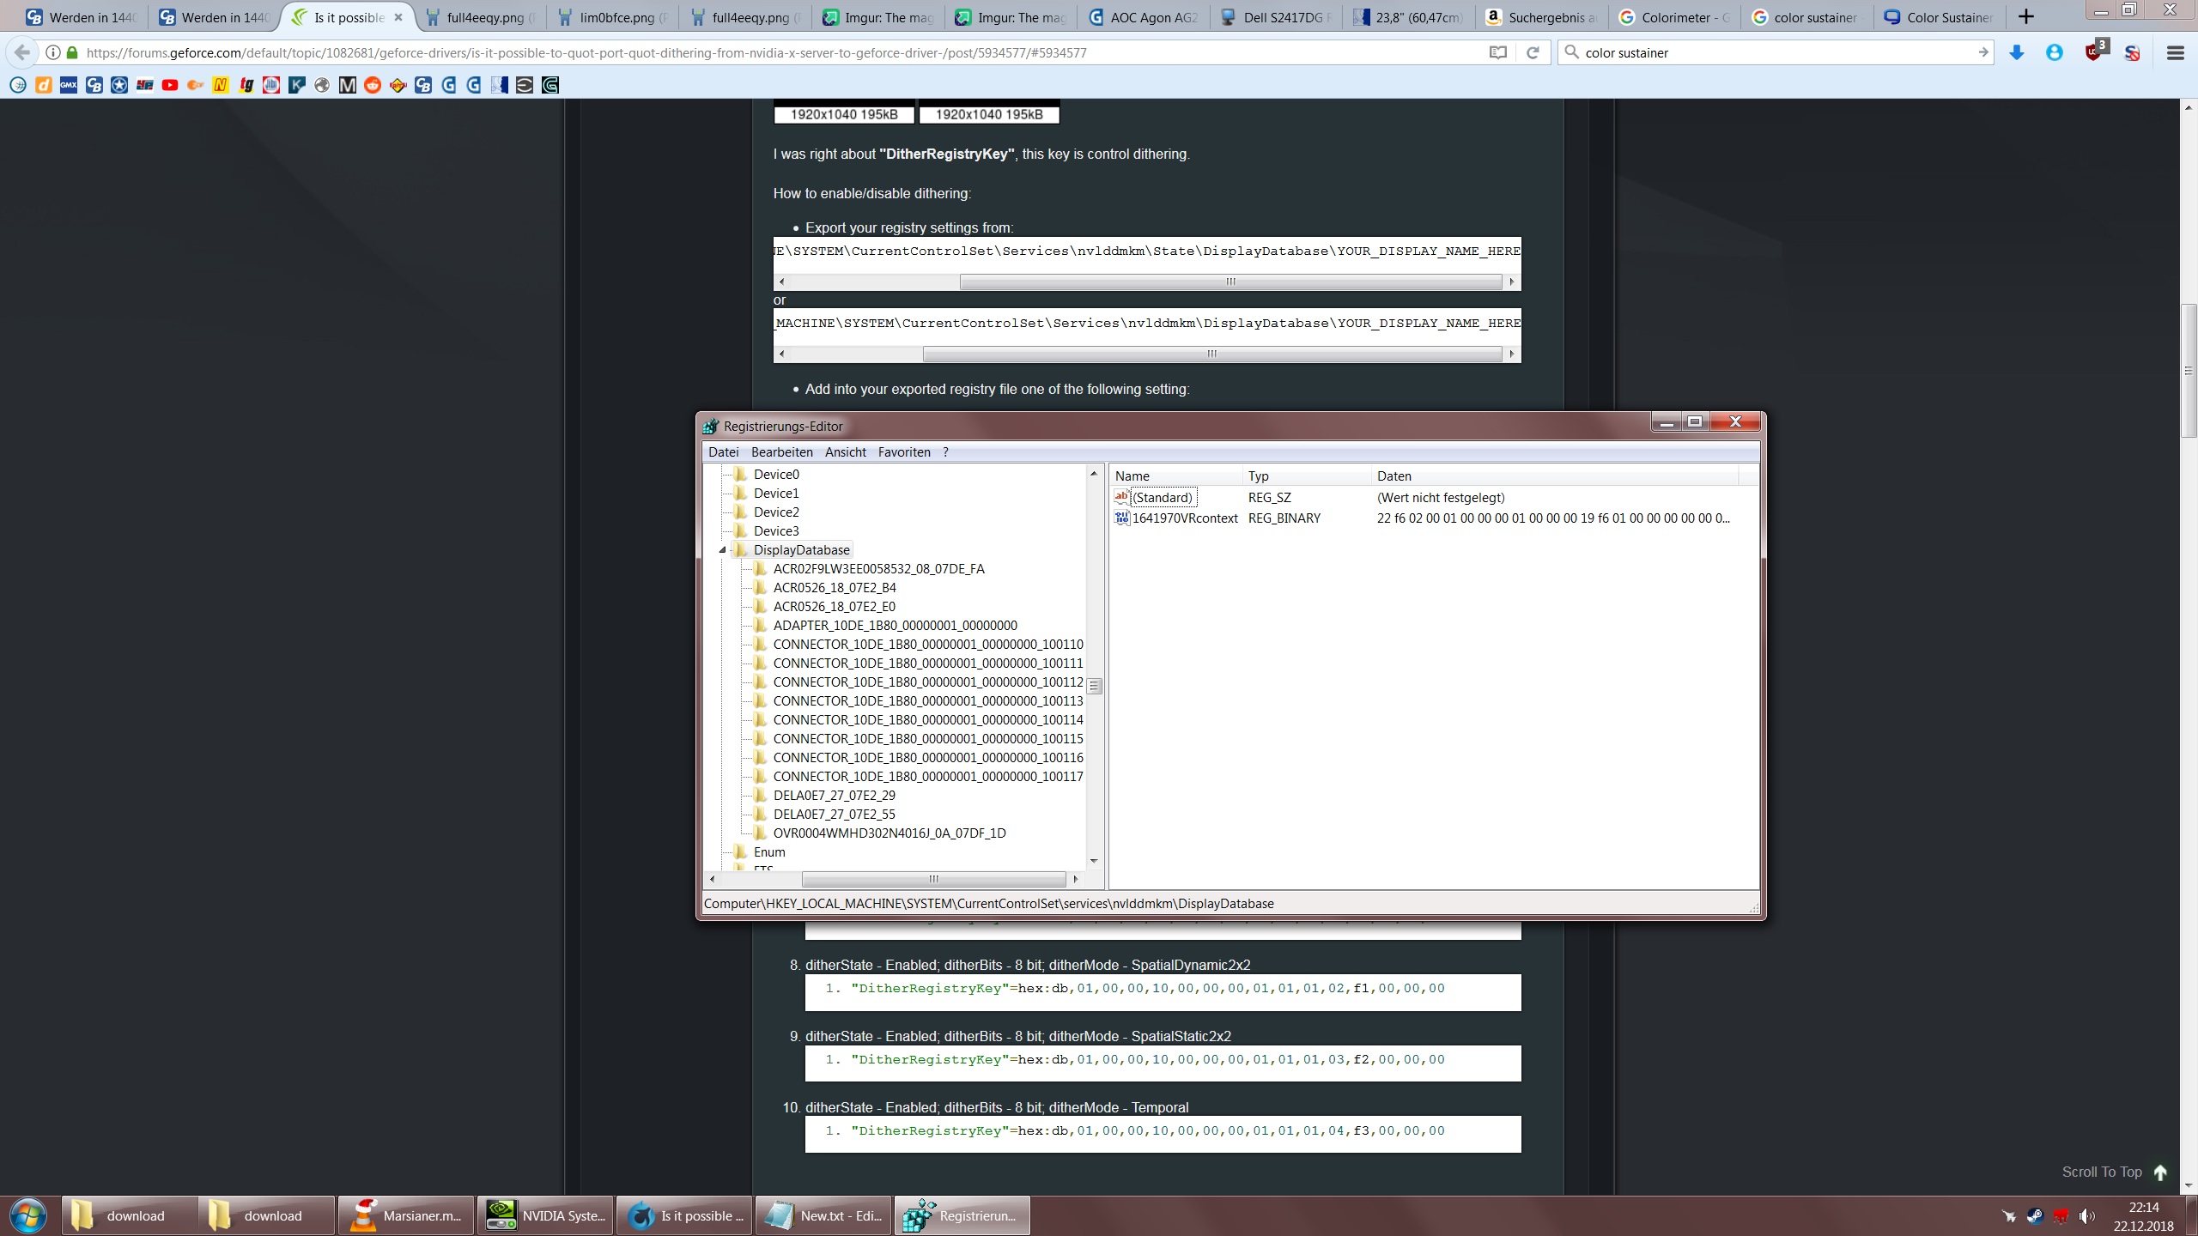Open NVIDIA System taskbar button
Image resolution: width=2198 pixels, height=1236 pixels.
pos(545,1215)
